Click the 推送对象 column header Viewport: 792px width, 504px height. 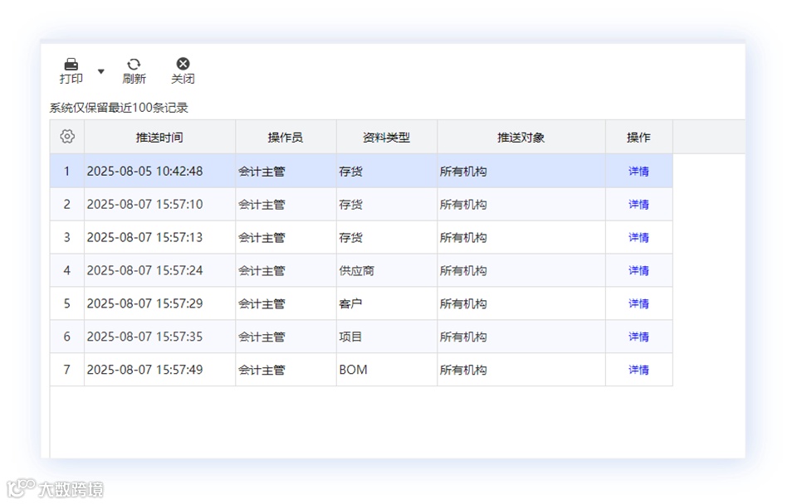521,138
